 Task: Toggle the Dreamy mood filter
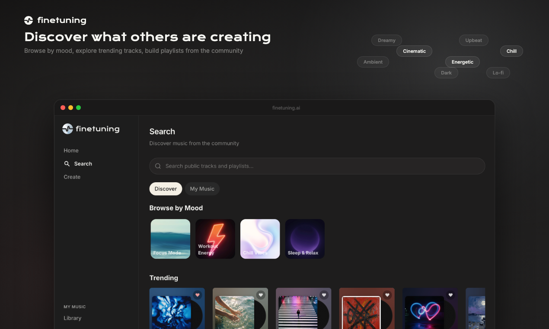tap(386, 40)
